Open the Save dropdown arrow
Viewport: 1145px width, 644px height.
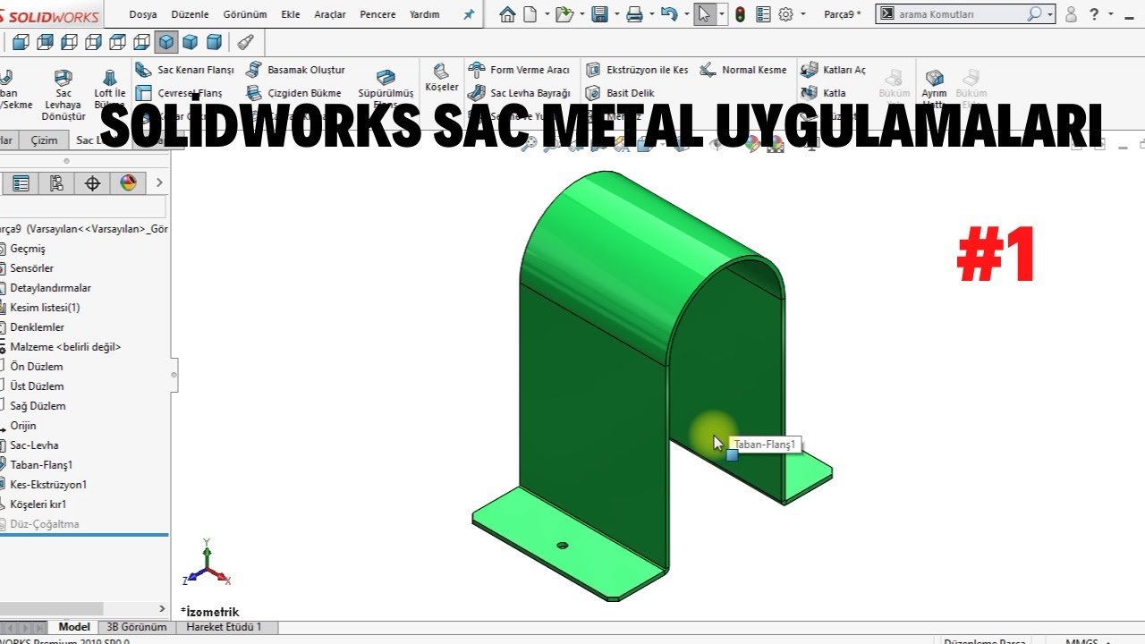pyautogui.click(x=615, y=14)
